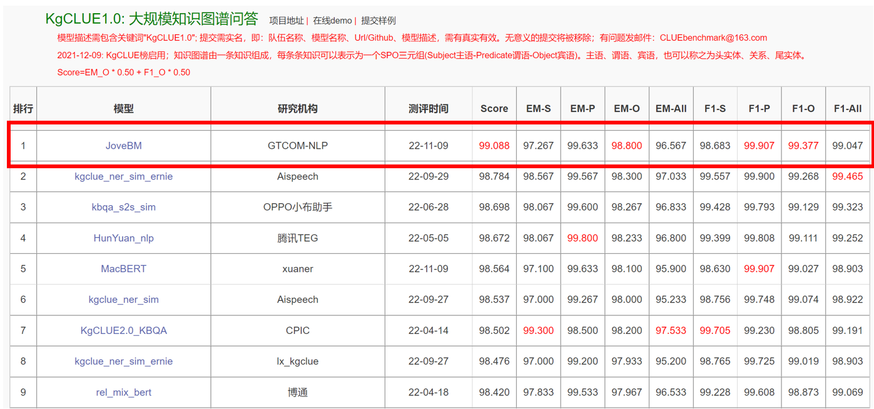Click the F1-All column header
The width and height of the screenshot is (874, 409).
(847, 108)
